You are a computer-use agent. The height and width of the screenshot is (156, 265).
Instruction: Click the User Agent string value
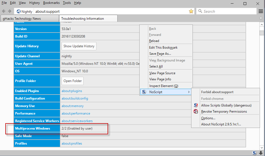coord(100,64)
